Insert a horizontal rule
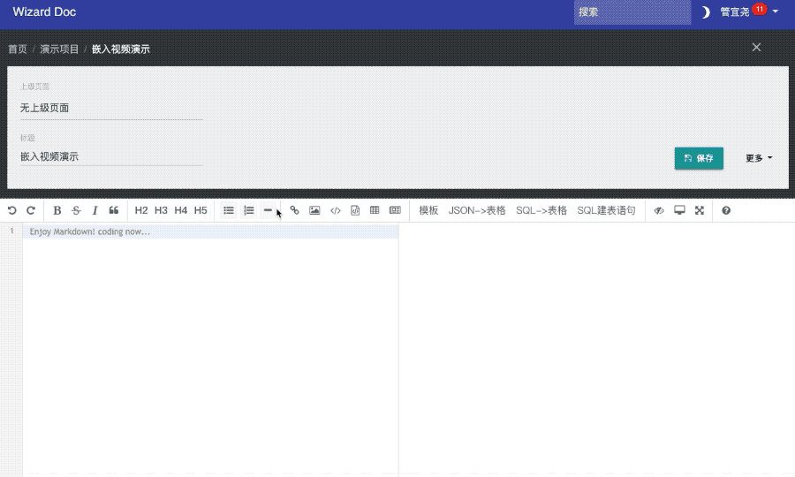Screen dimensions: 795x477 268,210
